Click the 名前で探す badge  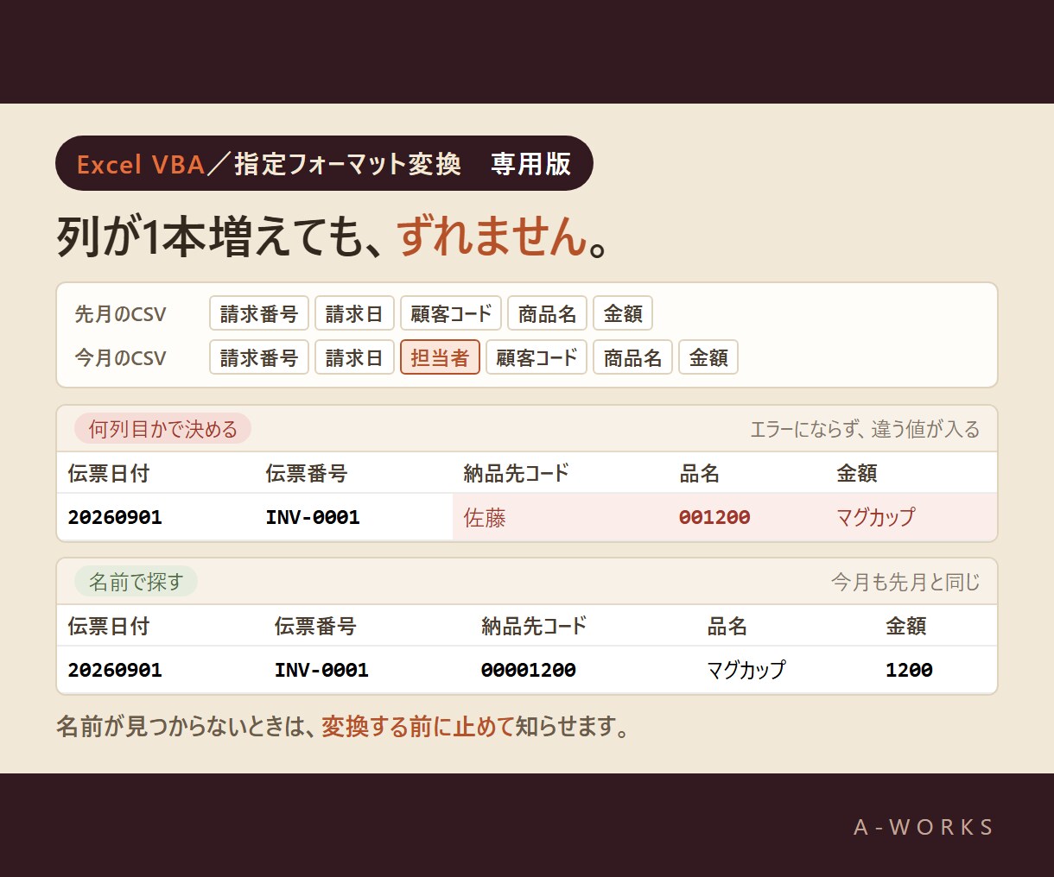[x=136, y=582]
